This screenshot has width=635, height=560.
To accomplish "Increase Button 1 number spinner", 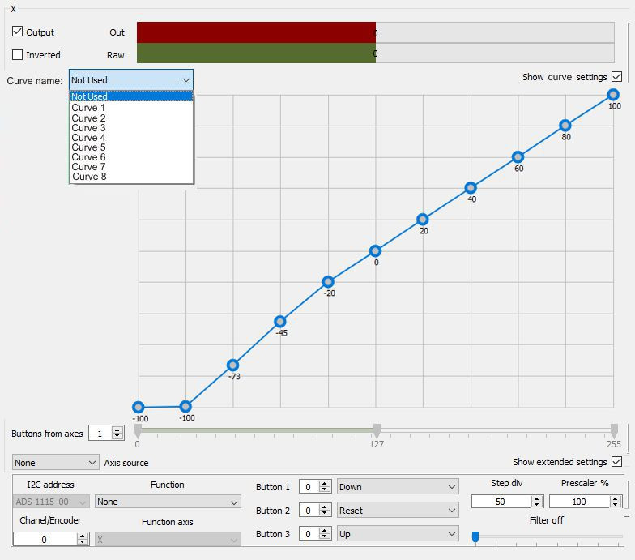I will pos(324,483).
